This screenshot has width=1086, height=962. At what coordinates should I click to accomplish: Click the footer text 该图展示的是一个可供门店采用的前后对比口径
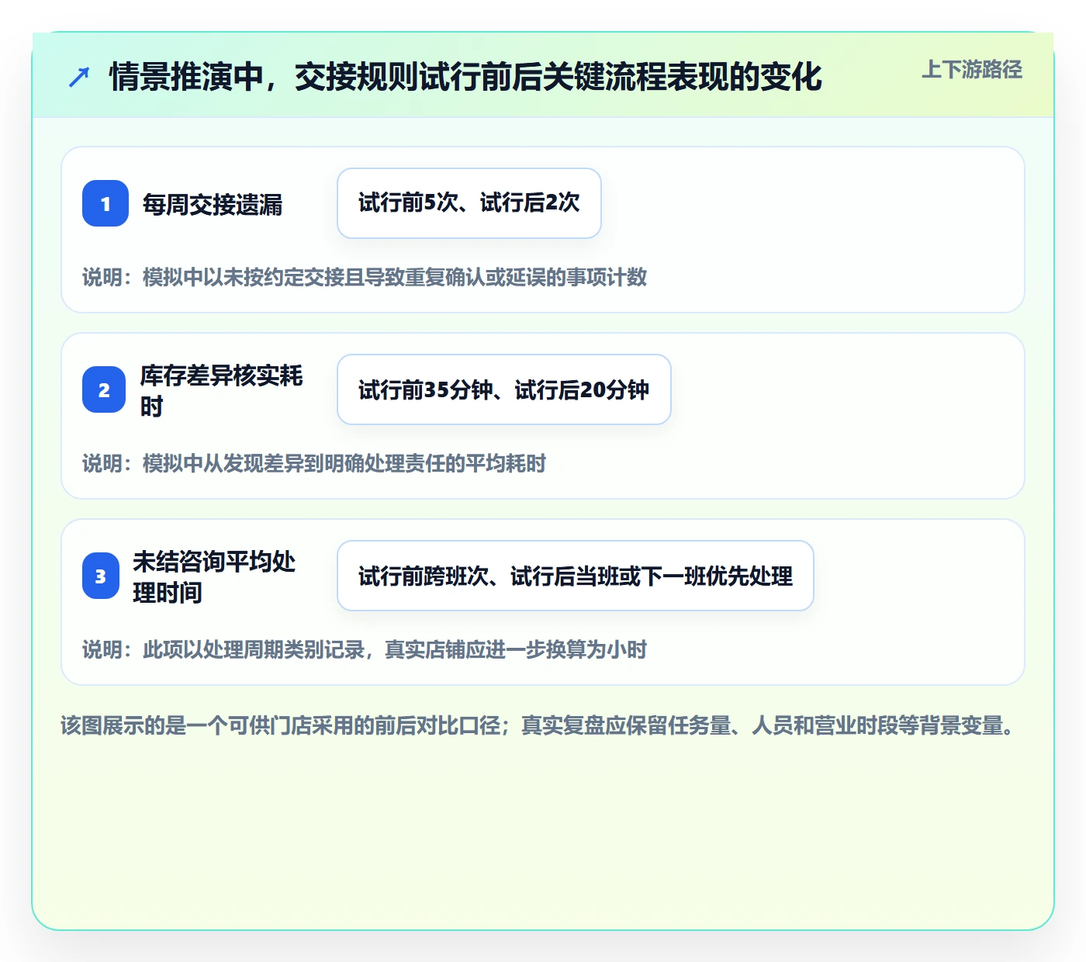pyautogui.click(x=280, y=725)
